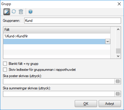Image resolution: width=124 pixels, height=110 pixels.
Task: Focus the Gruppnamn text field
Action: click(x=73, y=21)
